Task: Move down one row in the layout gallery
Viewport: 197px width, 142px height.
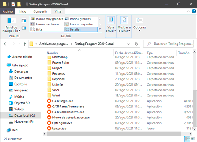Action: (x=100, y=24)
